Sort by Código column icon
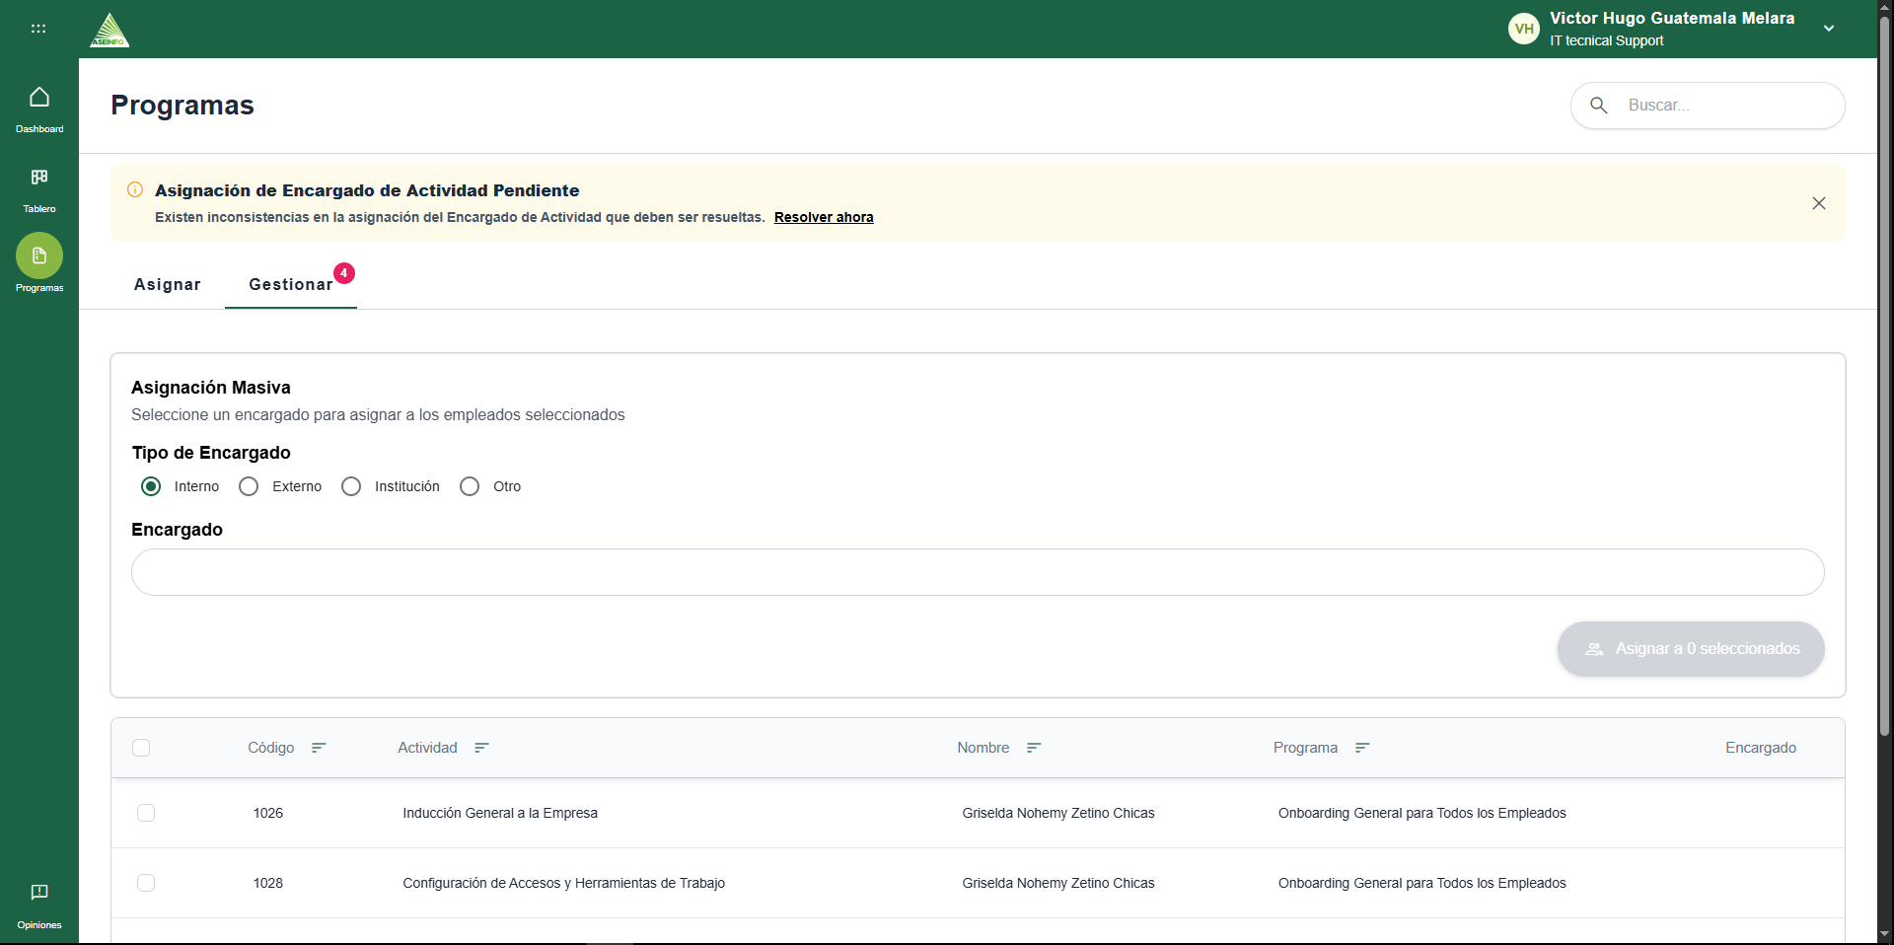The width and height of the screenshot is (1894, 945). click(319, 748)
